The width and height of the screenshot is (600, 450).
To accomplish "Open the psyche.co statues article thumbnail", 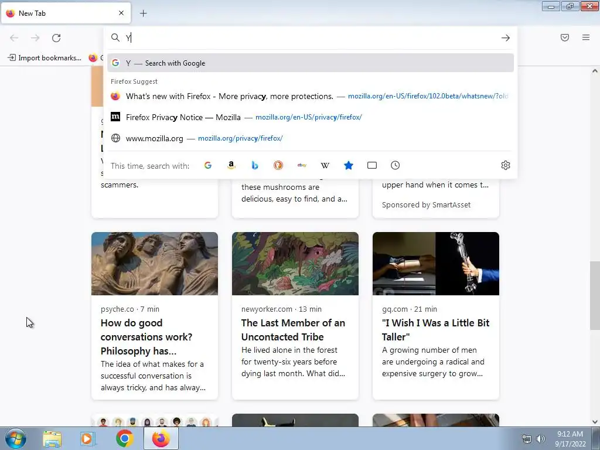I will pos(155,264).
